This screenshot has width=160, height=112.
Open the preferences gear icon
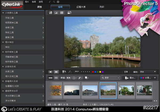(x=58, y=2)
